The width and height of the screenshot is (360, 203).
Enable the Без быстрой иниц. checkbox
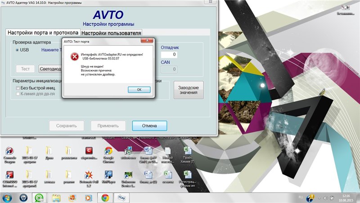(18, 88)
